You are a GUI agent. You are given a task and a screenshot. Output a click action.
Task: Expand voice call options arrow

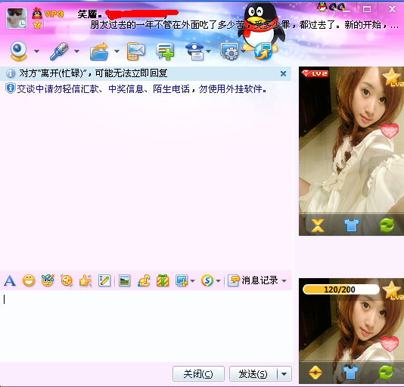[76, 51]
